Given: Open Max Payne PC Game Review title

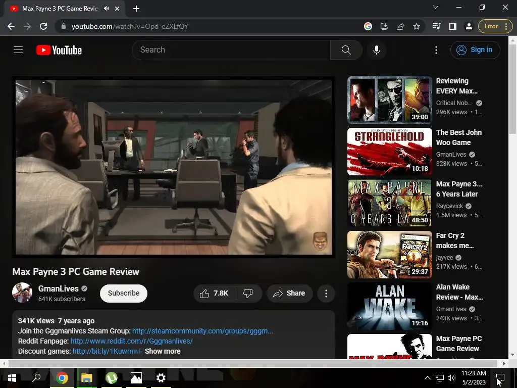Looking at the screenshot, I should pyautogui.click(x=459, y=344).
